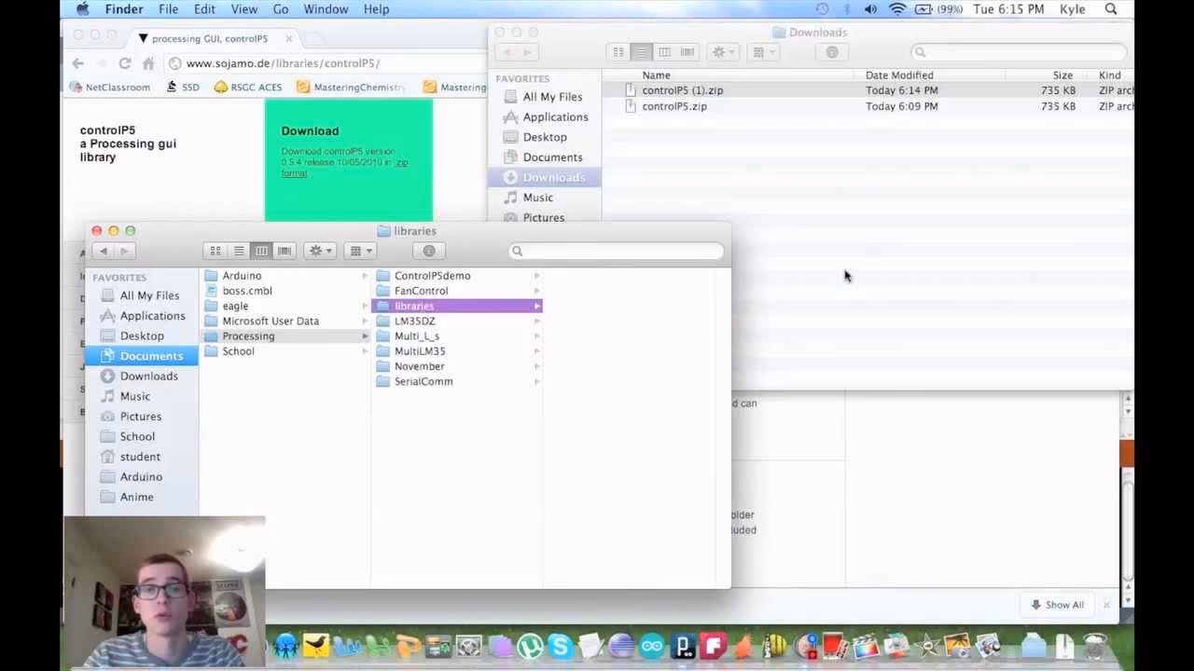
Task: Open the Arrange menu in the Downloads toolbar
Action: click(763, 52)
